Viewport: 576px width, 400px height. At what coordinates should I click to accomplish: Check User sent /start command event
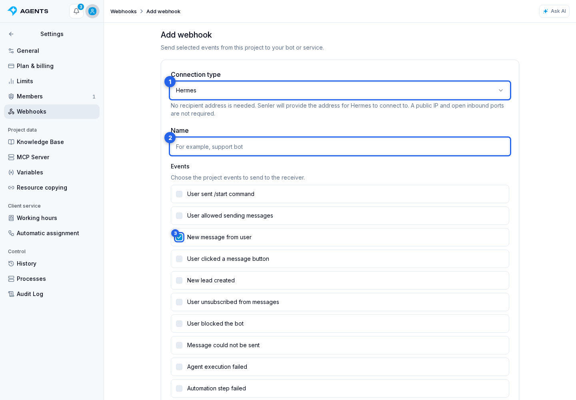[179, 194]
